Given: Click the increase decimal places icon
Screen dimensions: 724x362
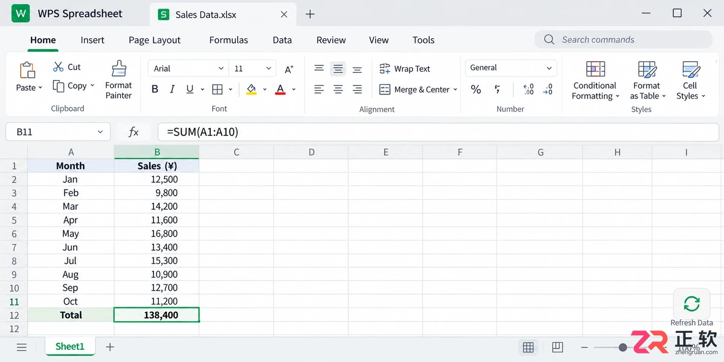Looking at the screenshot, I should click(528, 89).
